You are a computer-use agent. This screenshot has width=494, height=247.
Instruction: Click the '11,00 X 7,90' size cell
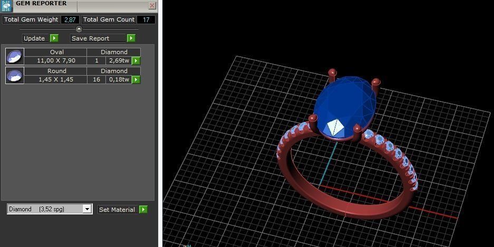pyautogui.click(x=55, y=60)
